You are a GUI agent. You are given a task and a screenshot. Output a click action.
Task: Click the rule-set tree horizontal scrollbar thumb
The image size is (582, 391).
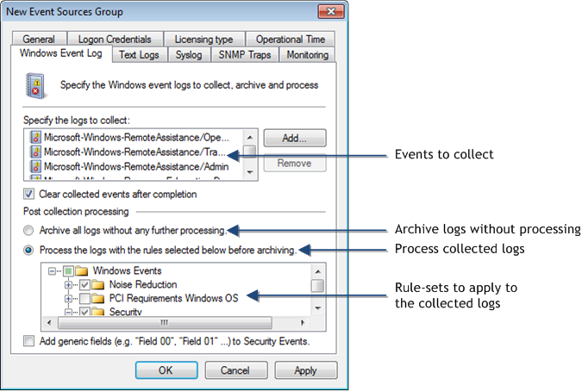click(x=166, y=323)
